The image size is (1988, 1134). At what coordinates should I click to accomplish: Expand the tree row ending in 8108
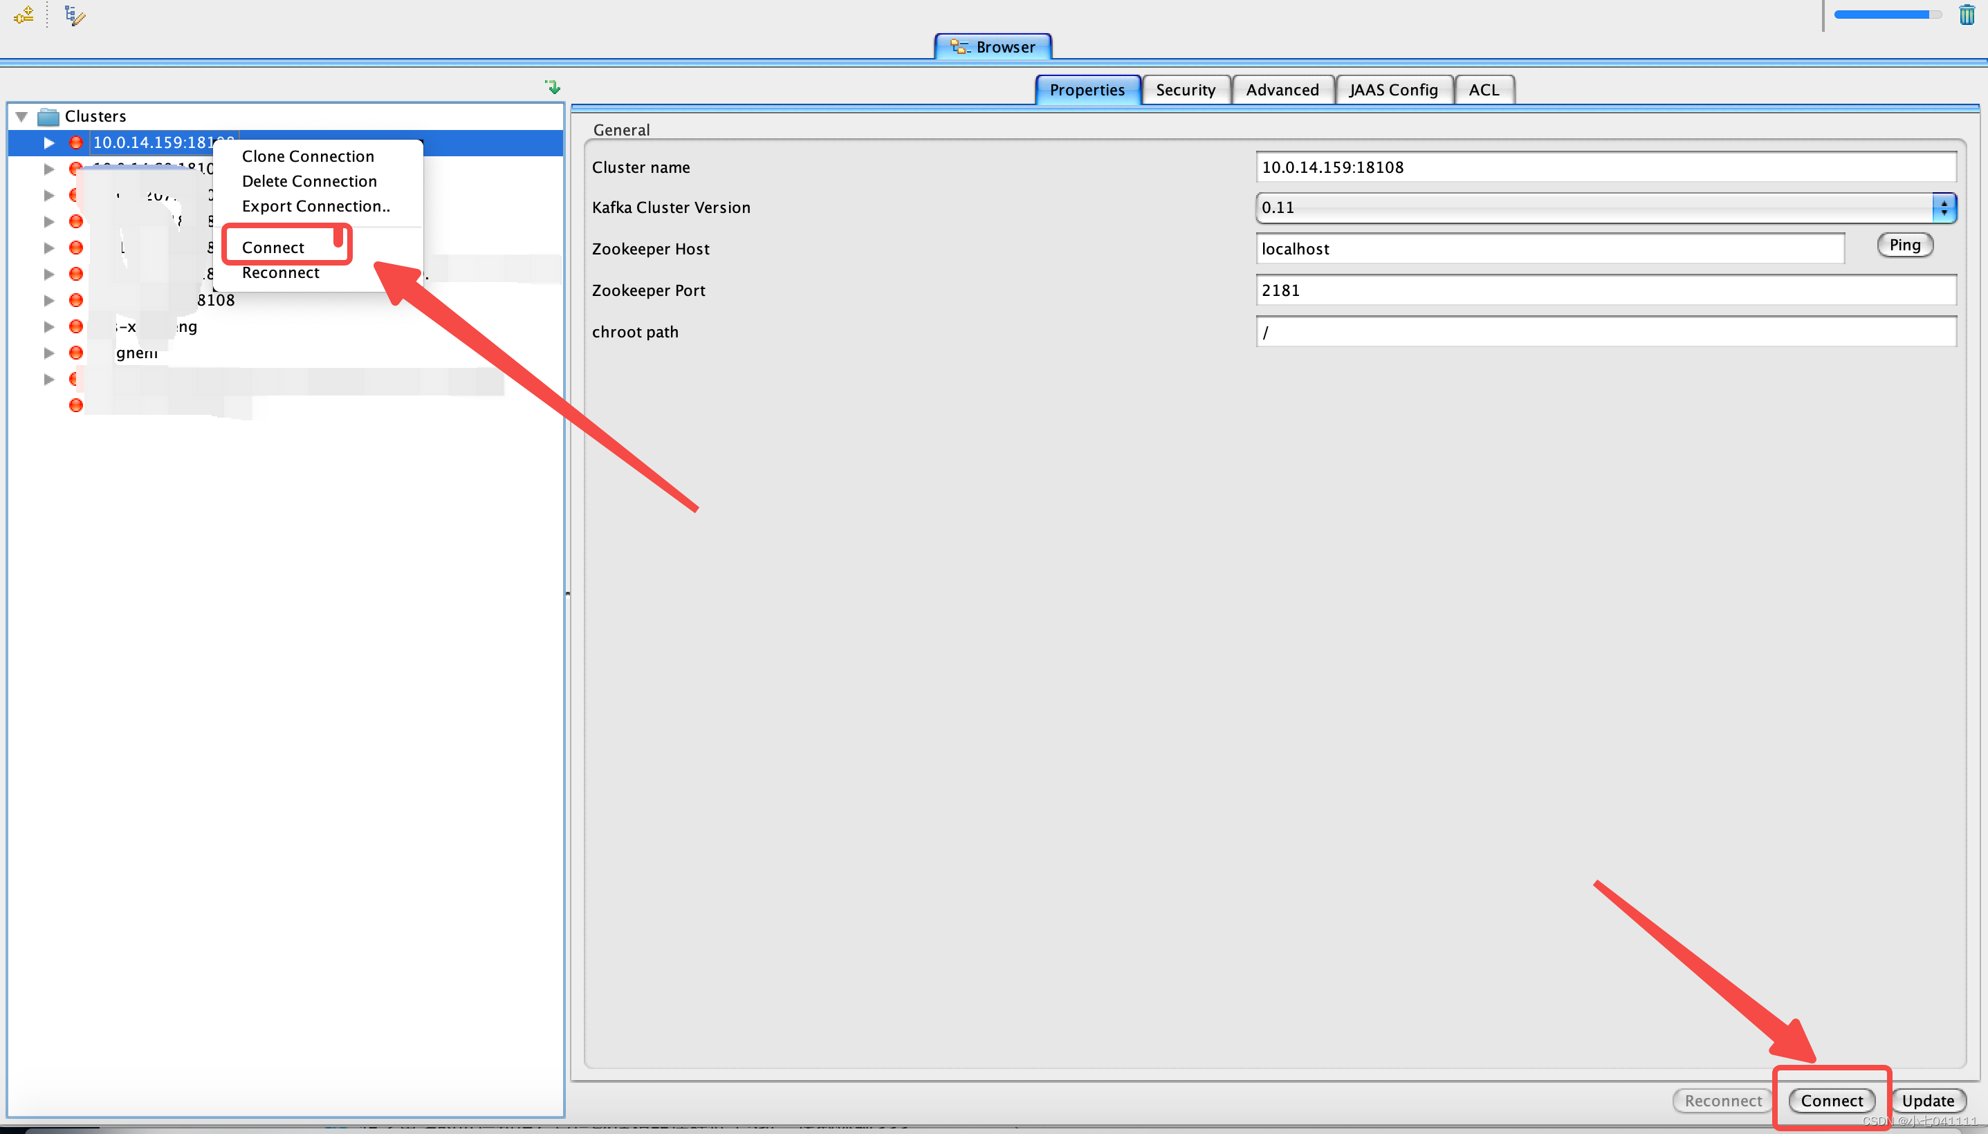pos(49,300)
